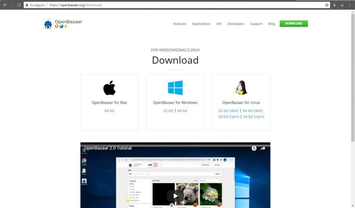Click the orange extension icon in toolbar
Image resolution: width=355 pixels, height=208 pixels.
click(x=342, y=5)
